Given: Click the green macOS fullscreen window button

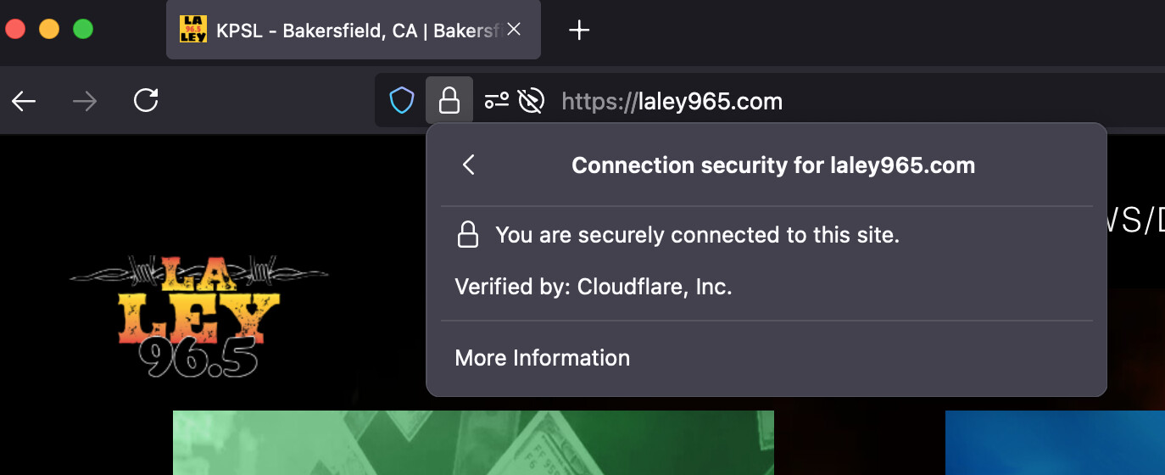Looking at the screenshot, I should pos(82,29).
